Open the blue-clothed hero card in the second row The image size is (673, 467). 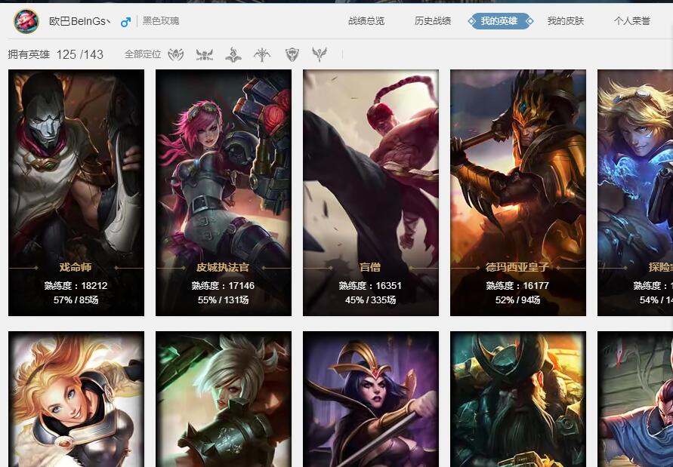pos(635,399)
